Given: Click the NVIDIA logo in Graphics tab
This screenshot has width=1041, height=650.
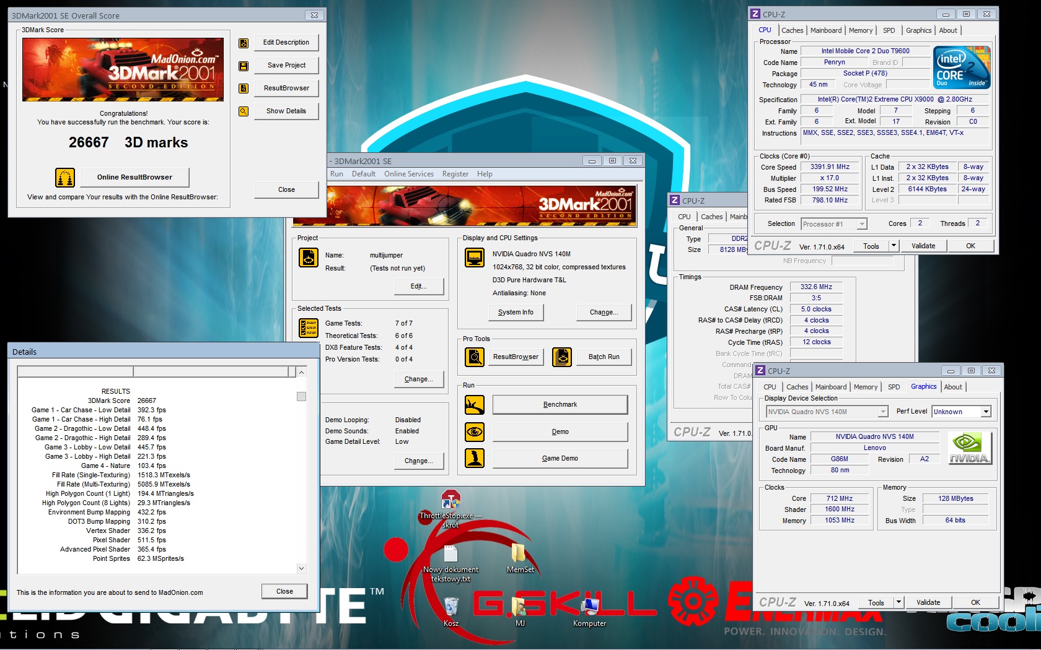Looking at the screenshot, I should [x=970, y=448].
